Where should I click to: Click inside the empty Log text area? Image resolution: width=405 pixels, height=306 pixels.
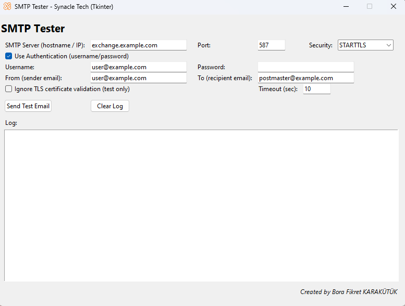pos(201,206)
